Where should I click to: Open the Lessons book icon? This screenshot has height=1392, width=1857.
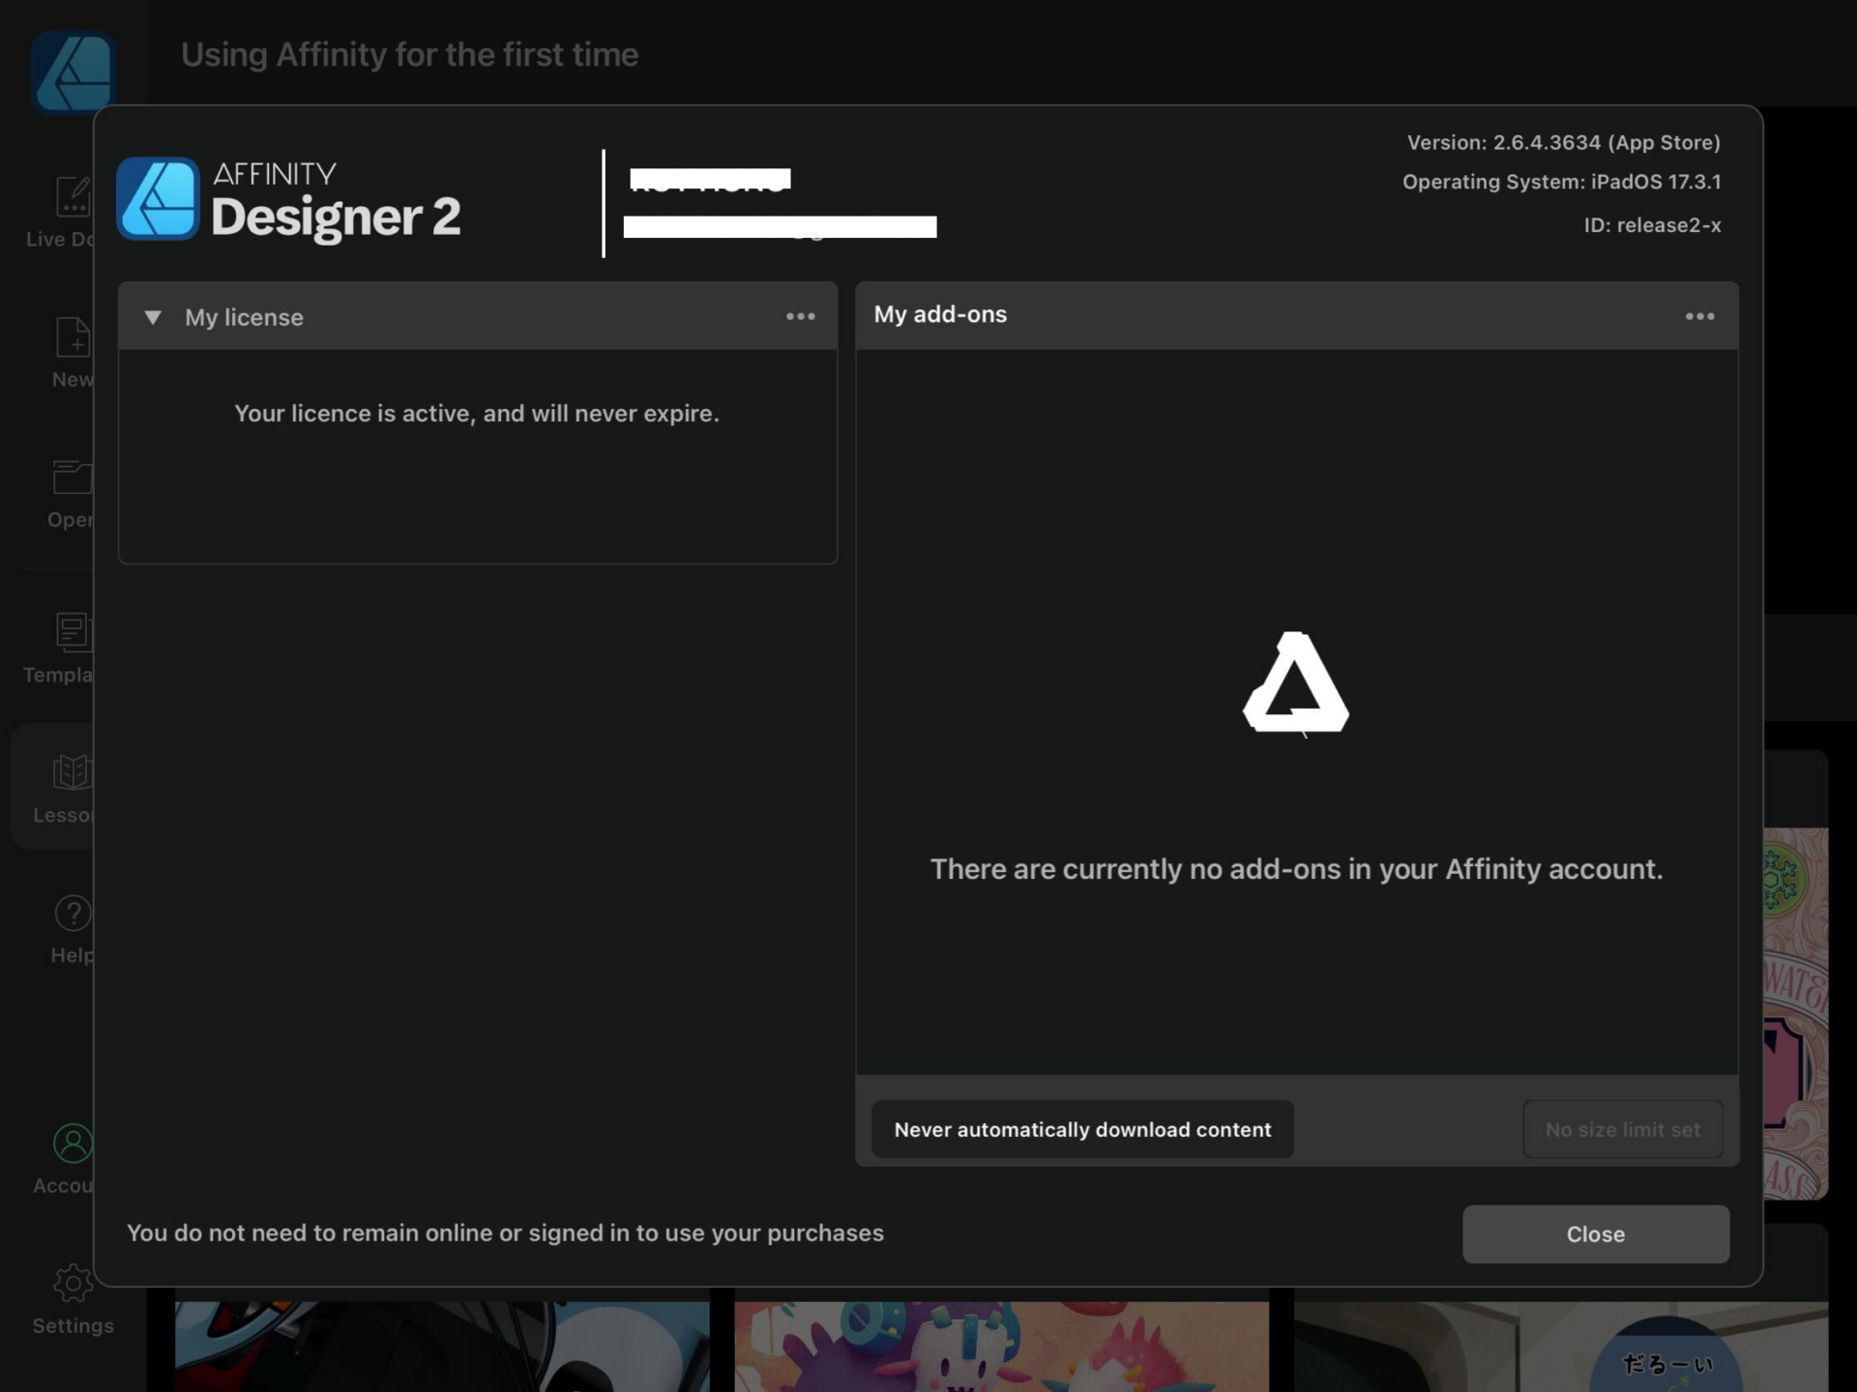click(x=73, y=773)
